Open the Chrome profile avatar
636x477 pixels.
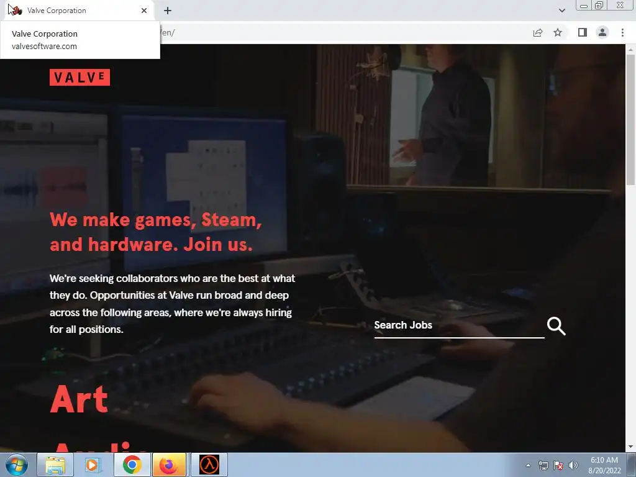point(602,32)
